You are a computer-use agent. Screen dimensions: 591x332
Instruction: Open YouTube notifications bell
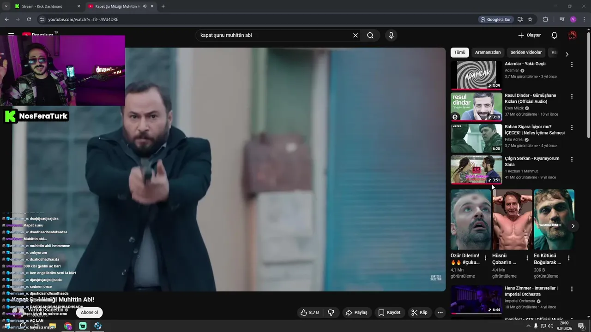click(554, 36)
